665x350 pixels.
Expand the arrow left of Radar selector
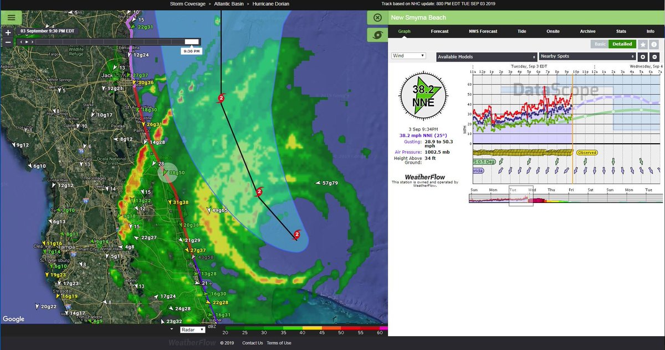click(172, 330)
